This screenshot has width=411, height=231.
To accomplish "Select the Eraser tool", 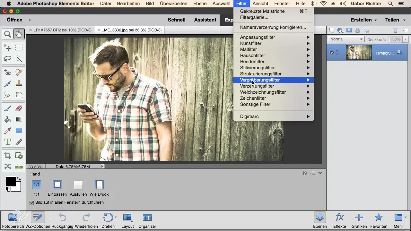I will pyautogui.click(x=19, y=109).
